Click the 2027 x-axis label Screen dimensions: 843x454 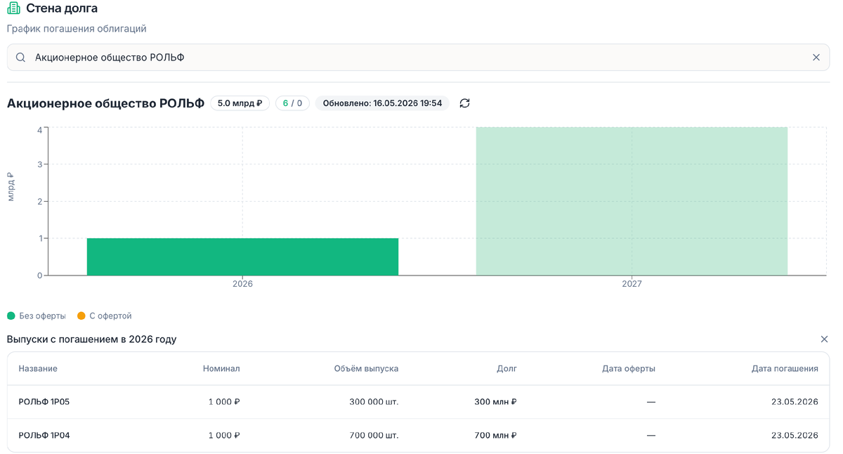point(632,284)
